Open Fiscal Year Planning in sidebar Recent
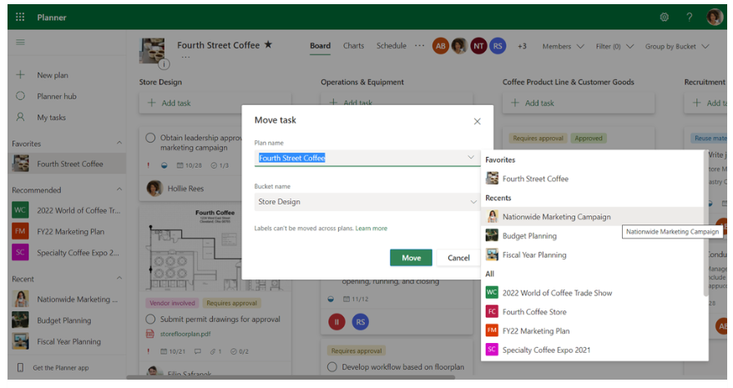Image resolution: width=733 pixels, height=388 pixels. (x=68, y=342)
